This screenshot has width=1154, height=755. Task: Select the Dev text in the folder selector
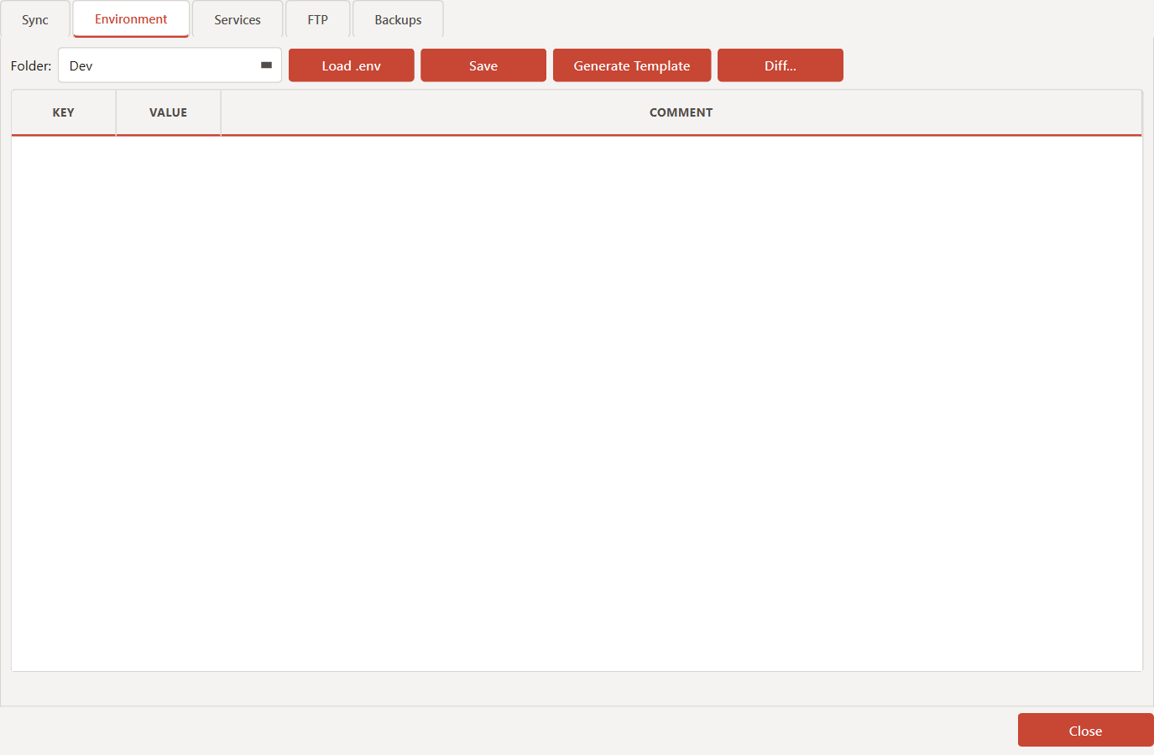(81, 65)
